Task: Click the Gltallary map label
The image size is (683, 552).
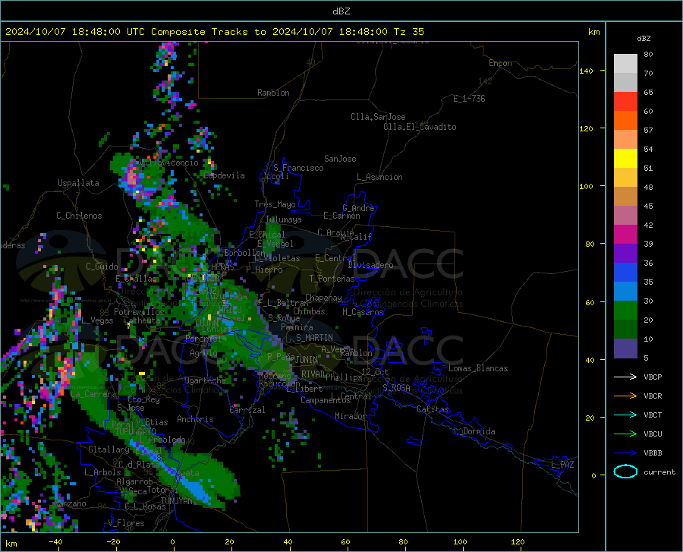Action: (x=109, y=449)
